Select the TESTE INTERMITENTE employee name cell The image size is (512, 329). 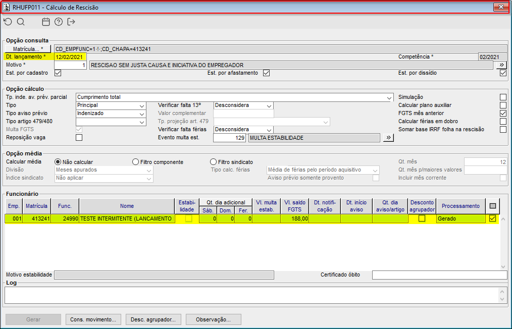pyautogui.click(x=127, y=218)
